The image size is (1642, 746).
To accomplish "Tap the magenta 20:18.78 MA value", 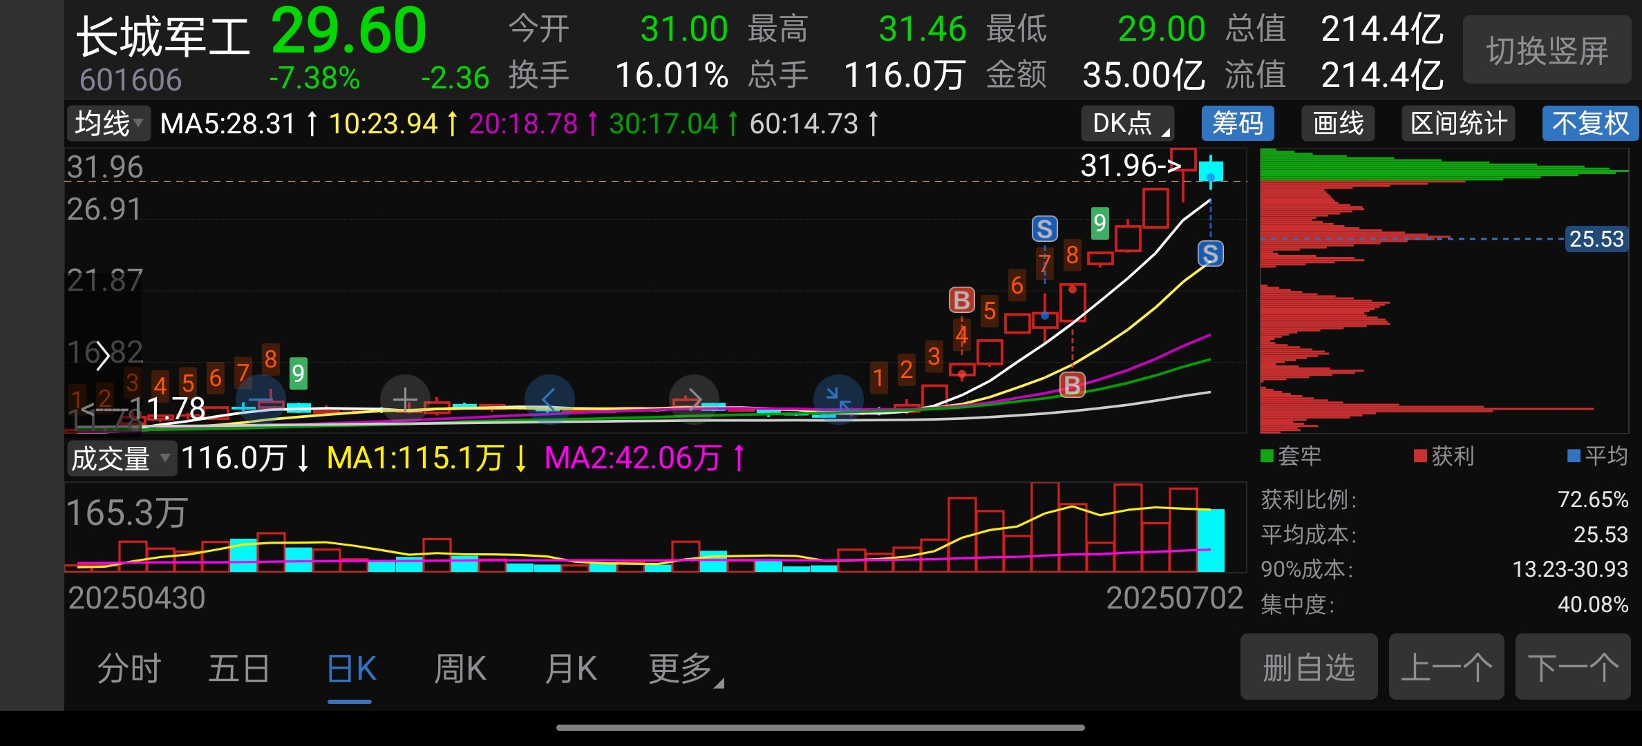I will coord(523,124).
